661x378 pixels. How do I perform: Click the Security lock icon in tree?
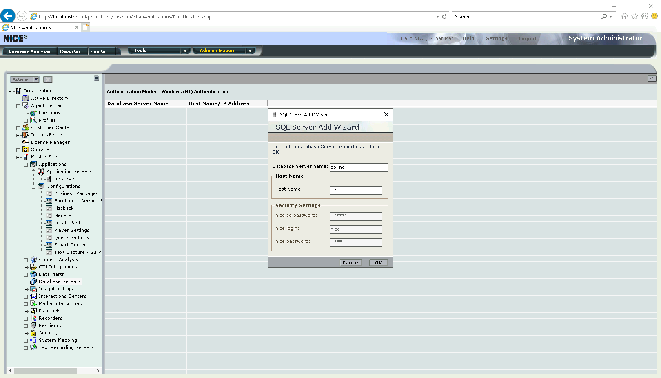tap(33, 333)
